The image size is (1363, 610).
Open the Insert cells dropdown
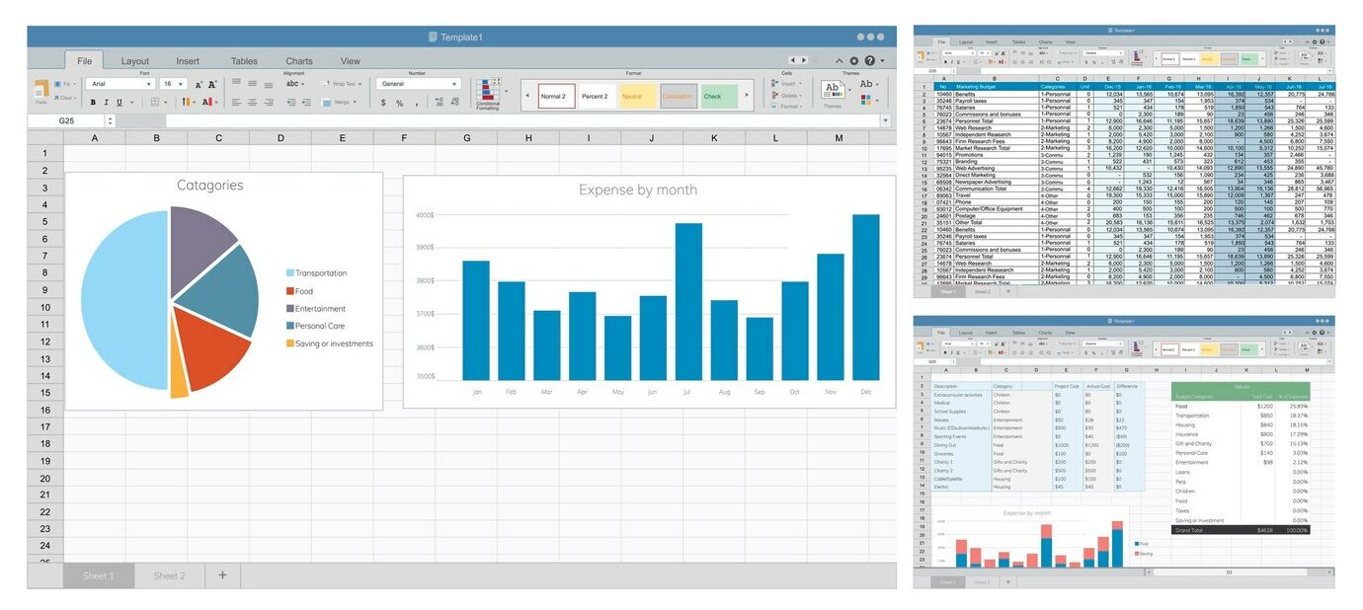(787, 84)
